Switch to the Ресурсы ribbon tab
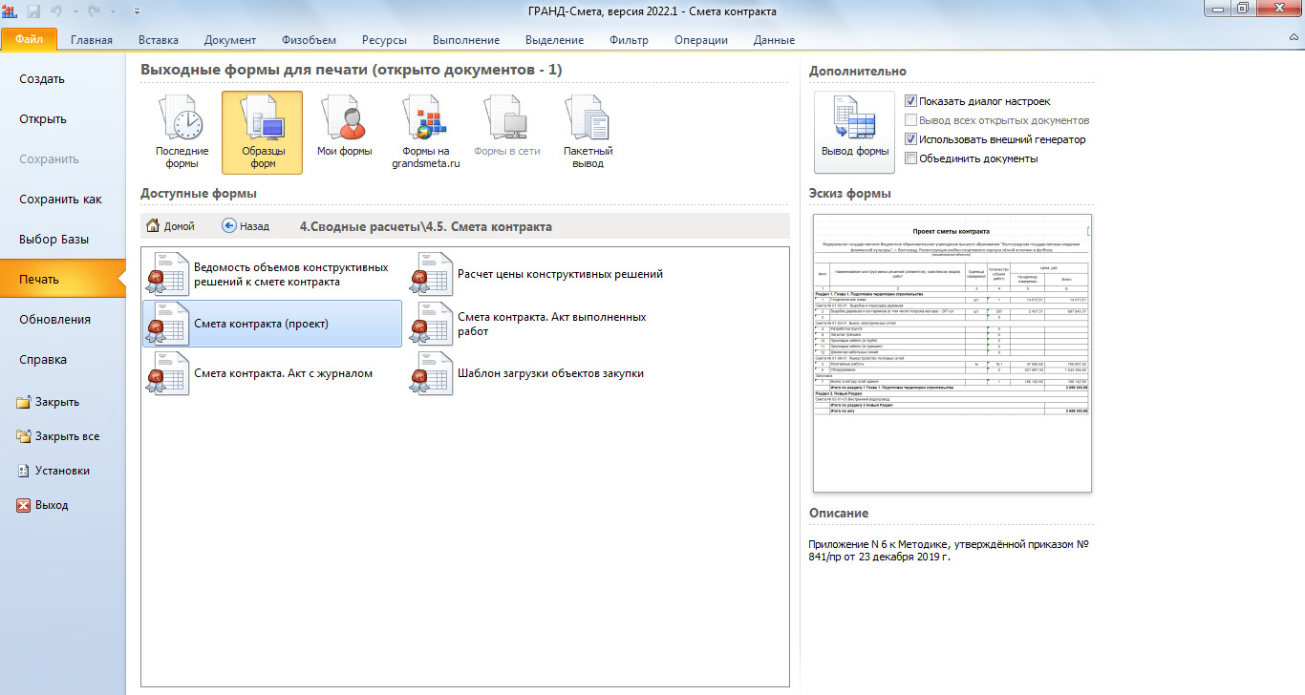The height and width of the screenshot is (695, 1305). (x=384, y=40)
